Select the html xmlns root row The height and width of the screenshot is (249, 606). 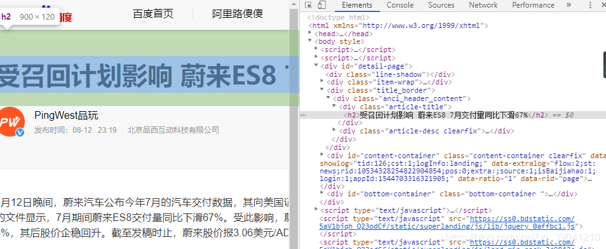398,25
